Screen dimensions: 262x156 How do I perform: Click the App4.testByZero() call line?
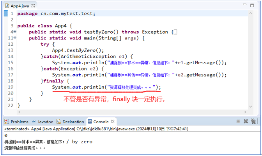[x=78, y=50]
